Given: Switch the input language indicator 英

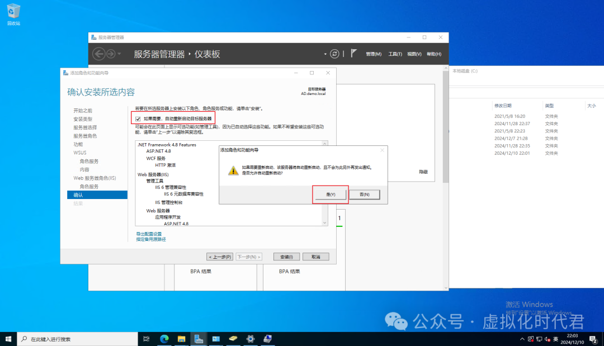Looking at the screenshot, I should (x=555, y=339).
